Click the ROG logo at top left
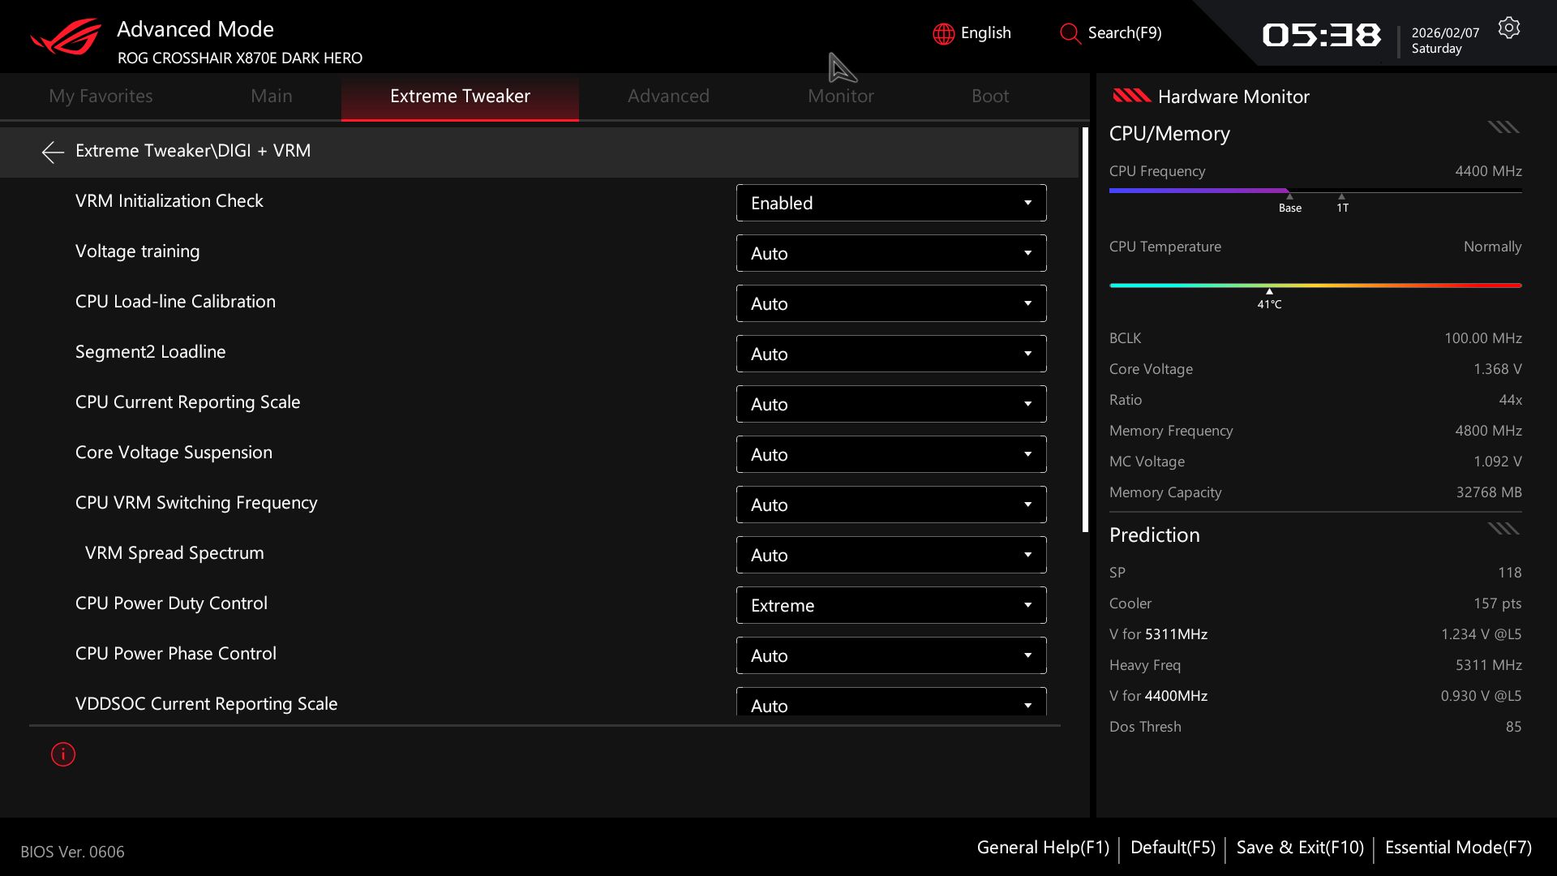This screenshot has height=876, width=1557. pyautogui.click(x=66, y=38)
